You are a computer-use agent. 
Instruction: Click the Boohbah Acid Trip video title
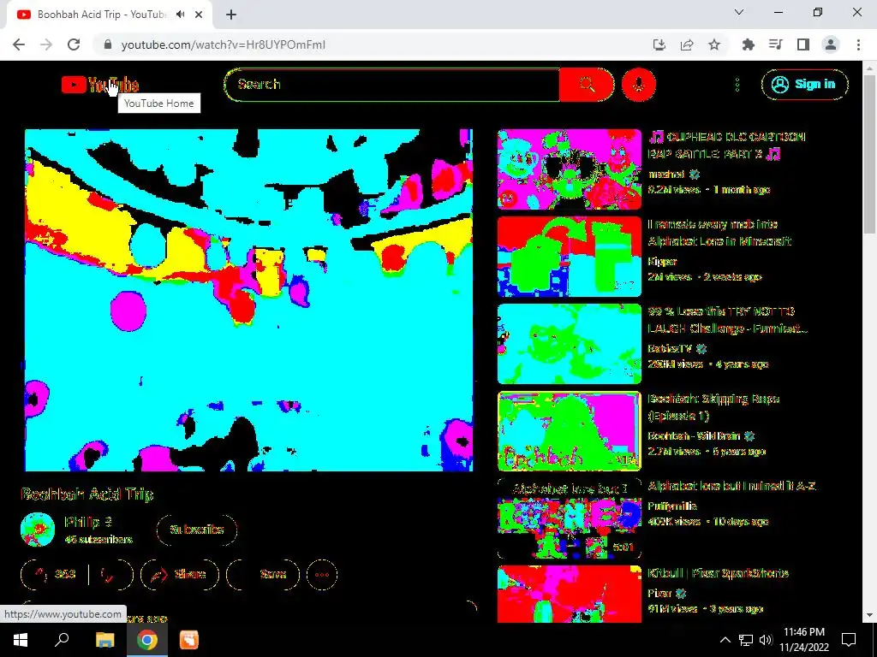pyautogui.click(x=87, y=494)
